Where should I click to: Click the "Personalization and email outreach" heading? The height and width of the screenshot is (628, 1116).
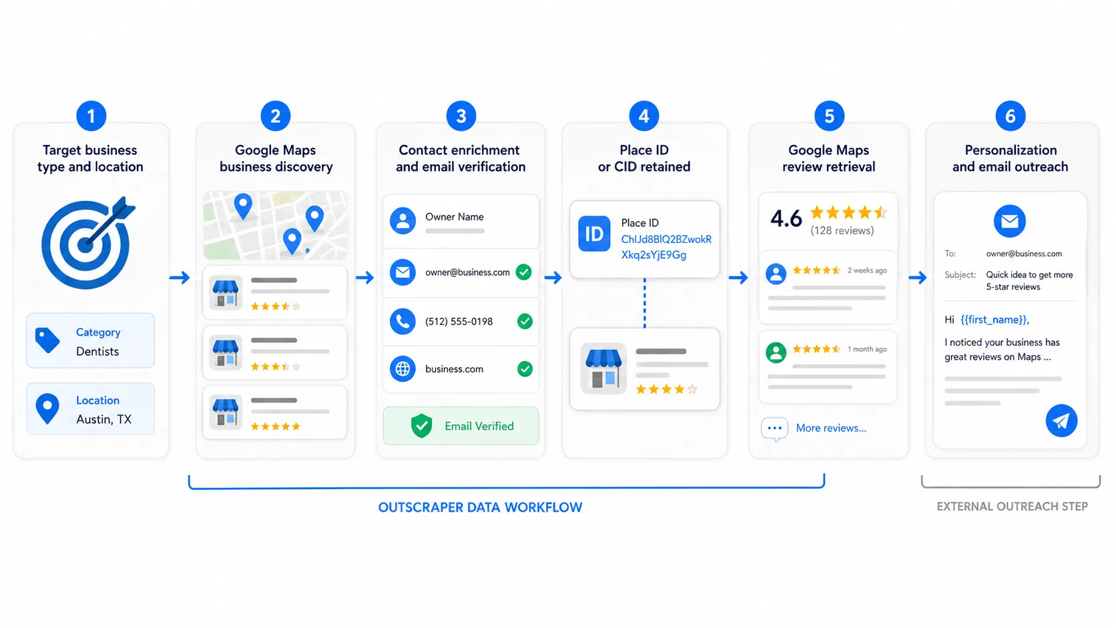tap(1011, 158)
